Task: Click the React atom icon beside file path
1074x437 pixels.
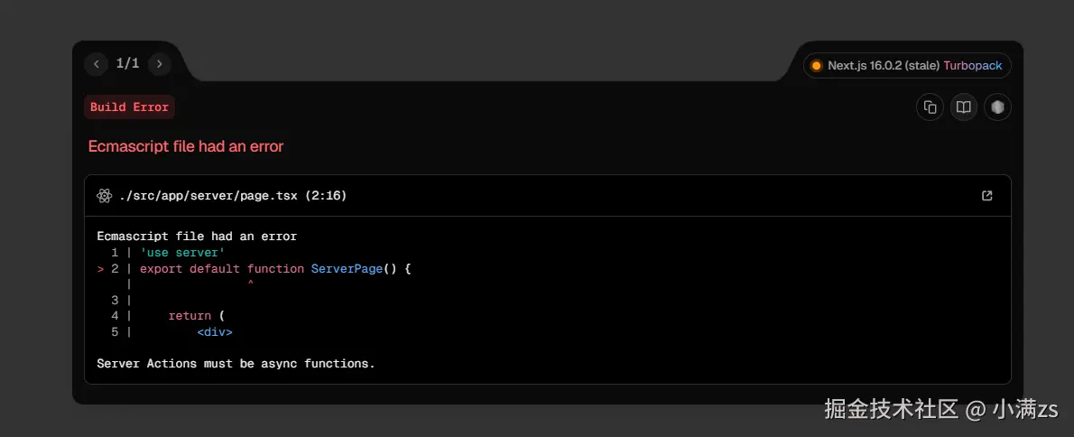Action: [104, 196]
